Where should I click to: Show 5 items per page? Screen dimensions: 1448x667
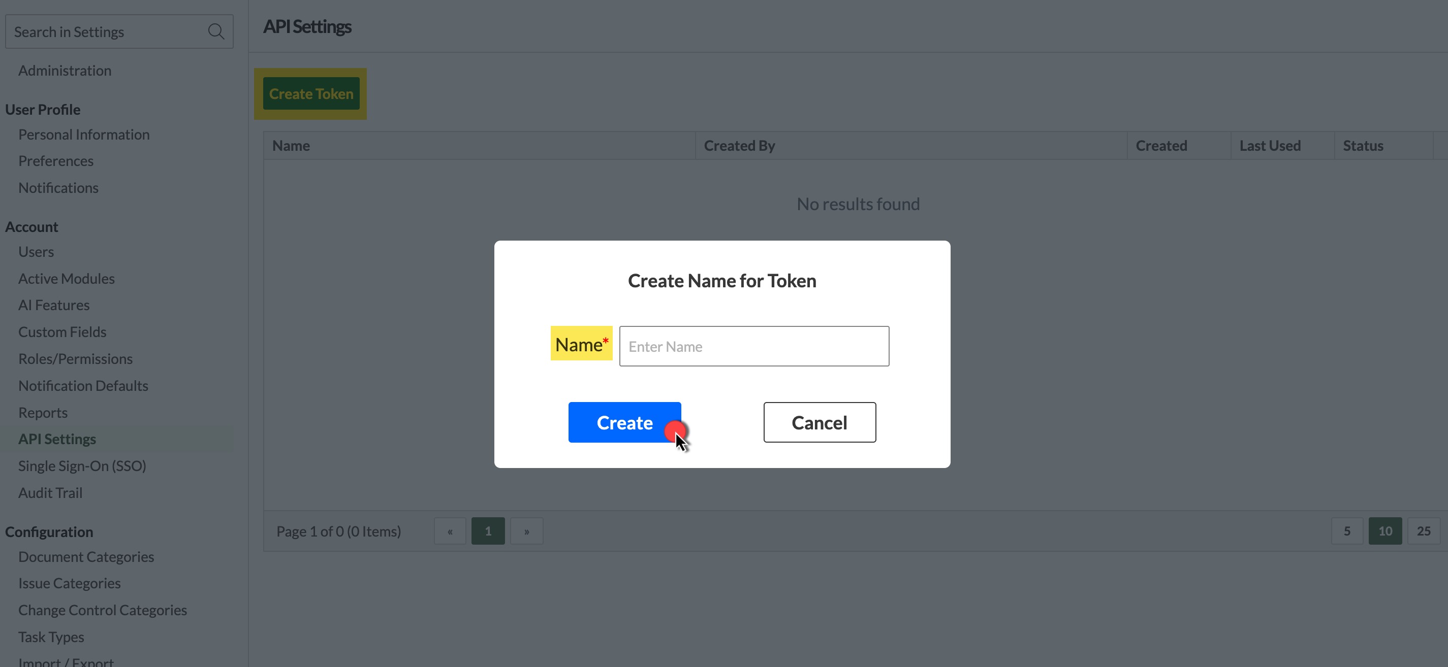(1347, 531)
